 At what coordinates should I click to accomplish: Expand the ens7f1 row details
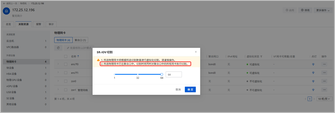(58, 73)
